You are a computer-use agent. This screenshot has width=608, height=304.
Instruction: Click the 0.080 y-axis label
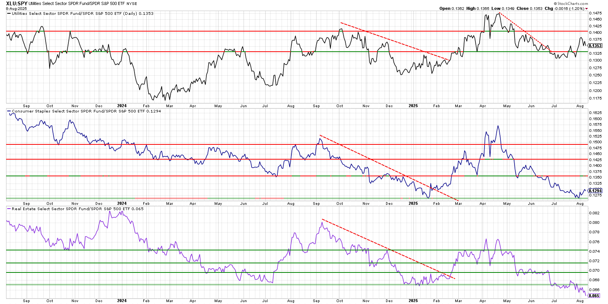pos(594,222)
